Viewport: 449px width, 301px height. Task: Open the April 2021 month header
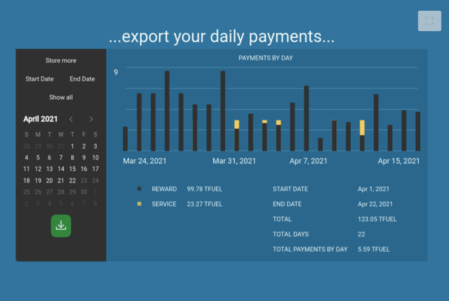pyautogui.click(x=41, y=119)
